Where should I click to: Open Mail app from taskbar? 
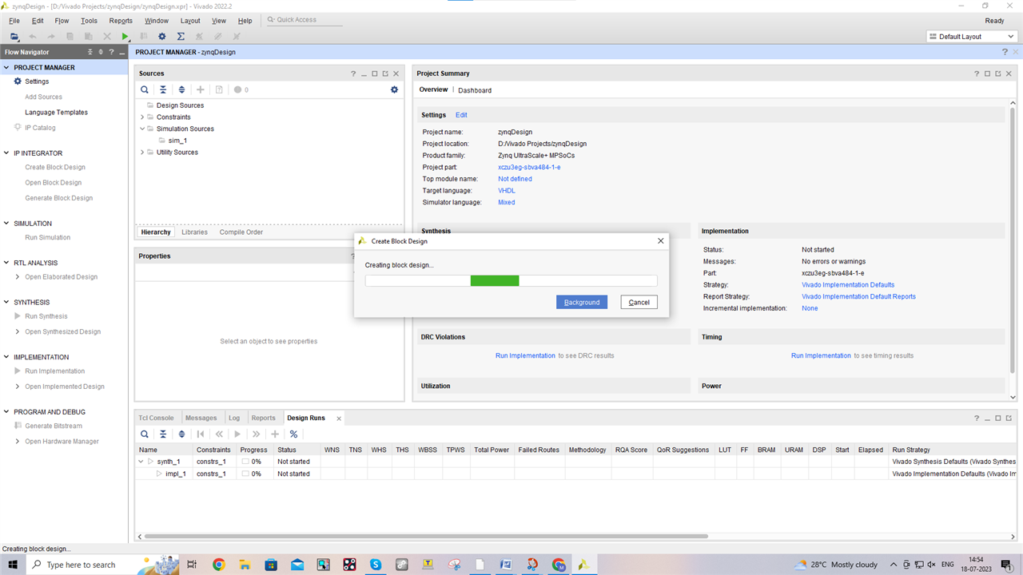point(297,565)
